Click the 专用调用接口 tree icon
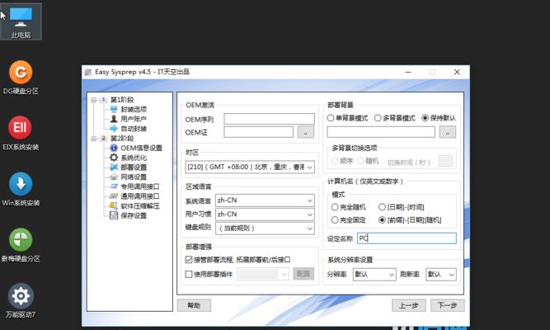This screenshot has width=550, height=330. point(114,186)
